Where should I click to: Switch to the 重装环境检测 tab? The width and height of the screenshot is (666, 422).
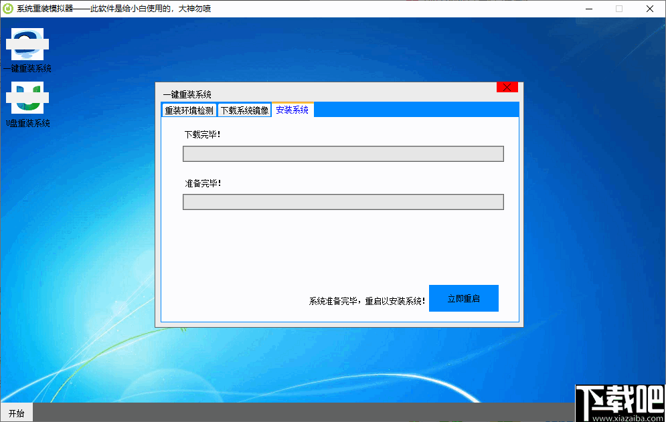[188, 110]
